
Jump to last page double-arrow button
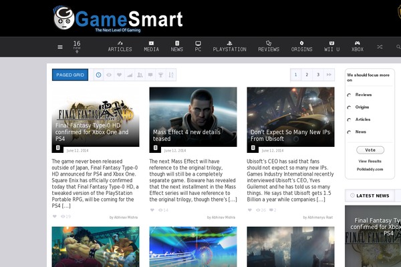coord(329,75)
